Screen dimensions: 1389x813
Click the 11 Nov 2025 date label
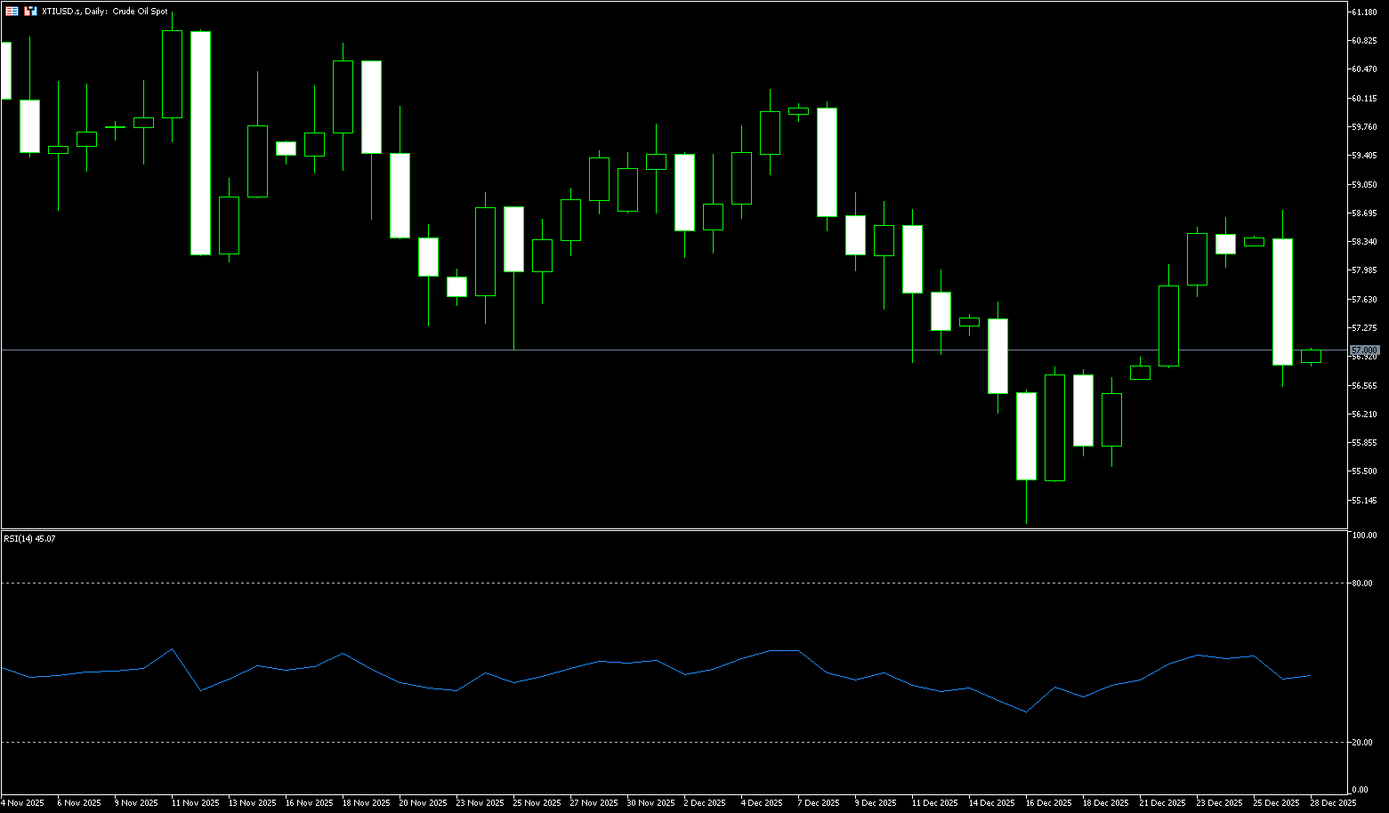click(x=194, y=803)
